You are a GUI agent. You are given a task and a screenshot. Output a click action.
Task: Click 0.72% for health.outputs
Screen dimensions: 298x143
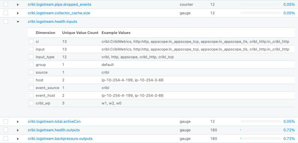[289, 130]
